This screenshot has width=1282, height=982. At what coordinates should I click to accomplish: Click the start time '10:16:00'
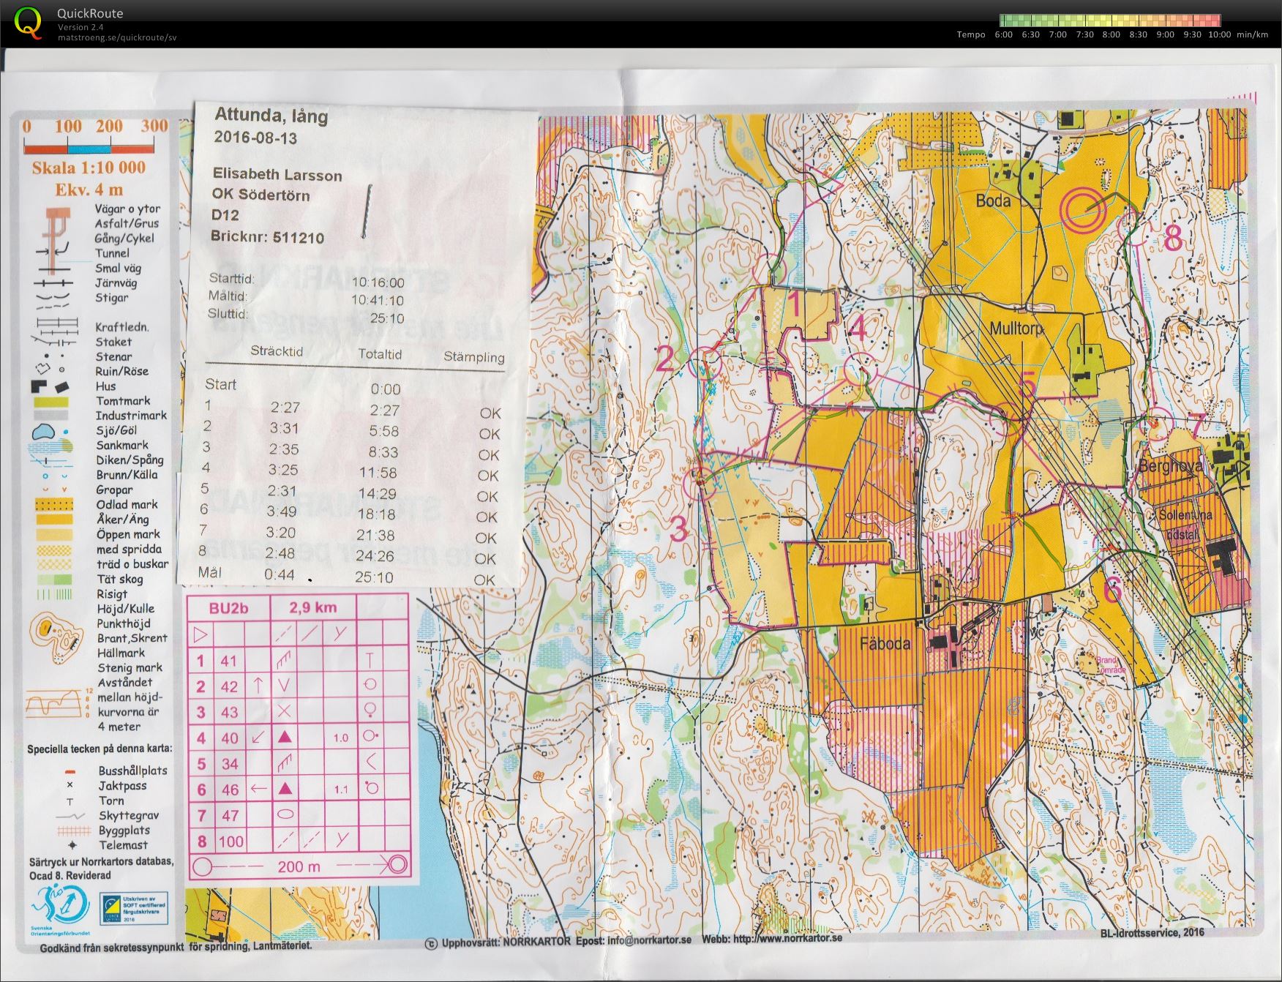(378, 282)
